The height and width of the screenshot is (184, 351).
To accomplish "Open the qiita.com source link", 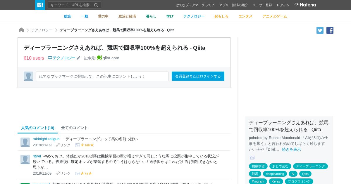I will click(111, 58).
